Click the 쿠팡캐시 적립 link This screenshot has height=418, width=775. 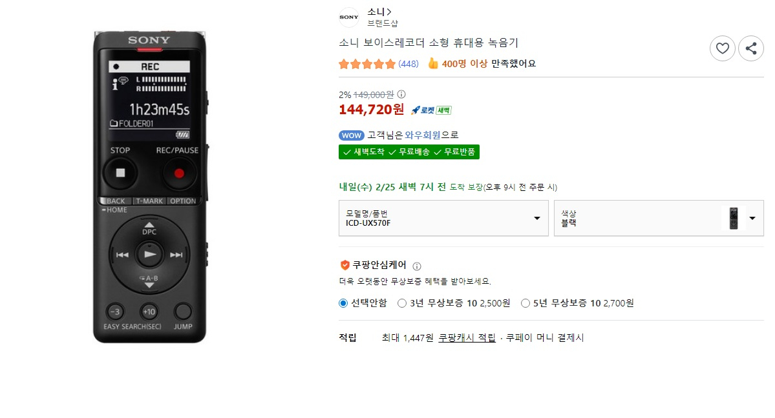(467, 338)
